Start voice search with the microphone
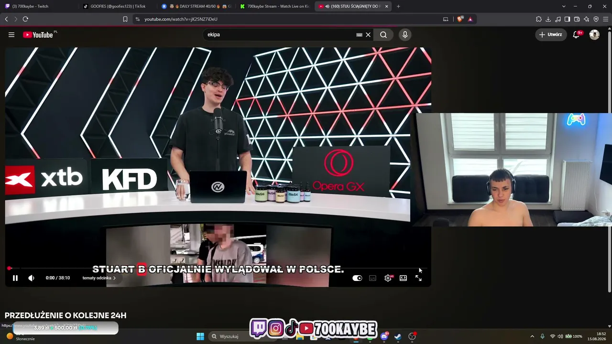Screen dimensions: 612x344 [x=405, y=34]
